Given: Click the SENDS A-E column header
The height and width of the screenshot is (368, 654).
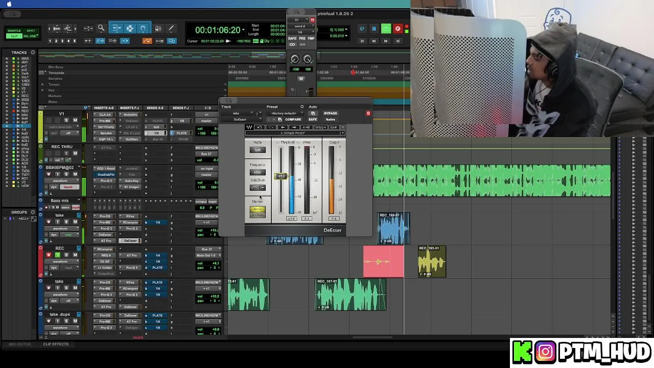Looking at the screenshot, I should (155, 108).
